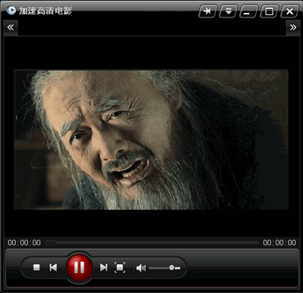Click the volume slider handle
The width and height of the screenshot is (303, 293).
click(172, 267)
